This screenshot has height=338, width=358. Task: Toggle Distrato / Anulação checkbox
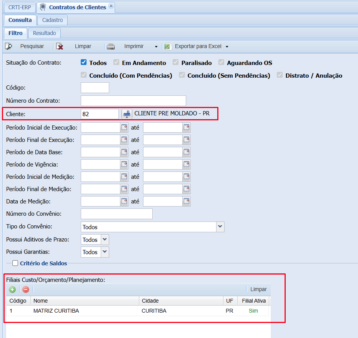coord(280,75)
